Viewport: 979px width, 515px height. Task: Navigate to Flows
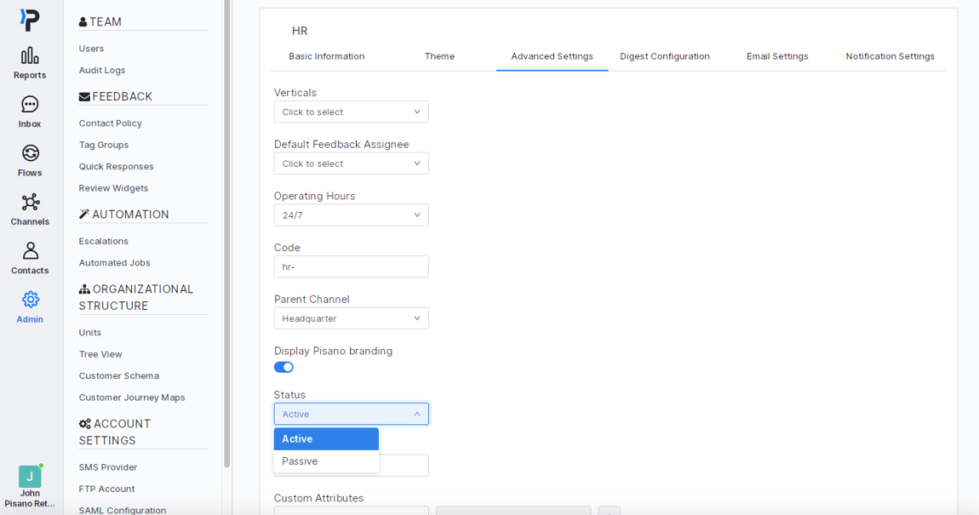click(x=29, y=162)
